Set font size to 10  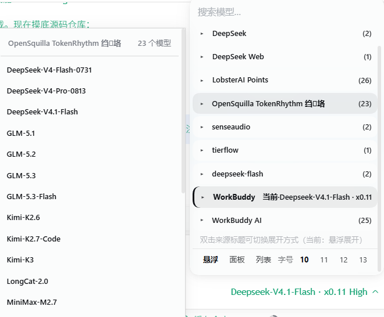coord(304,260)
